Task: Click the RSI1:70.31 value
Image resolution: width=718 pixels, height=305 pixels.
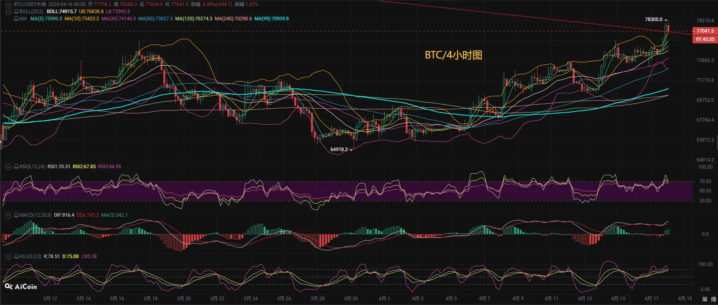Action: 59,167
